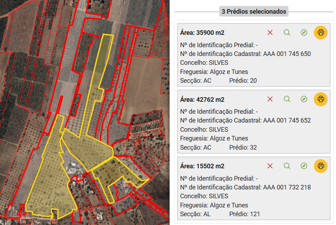Remove the 15502 m2 parcel from selection
The height and width of the screenshot is (225, 336).
point(270,166)
